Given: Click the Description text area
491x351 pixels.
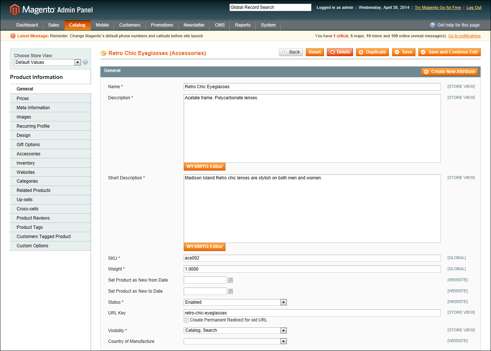Looking at the screenshot, I should point(312,128).
